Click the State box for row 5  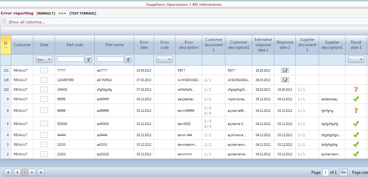44,124
